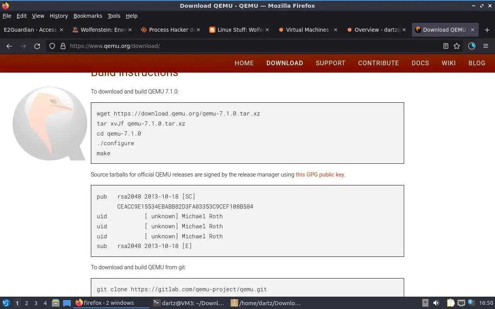The height and width of the screenshot is (309, 495).
Task: Close the E2Guardian tab
Action: 61,30
